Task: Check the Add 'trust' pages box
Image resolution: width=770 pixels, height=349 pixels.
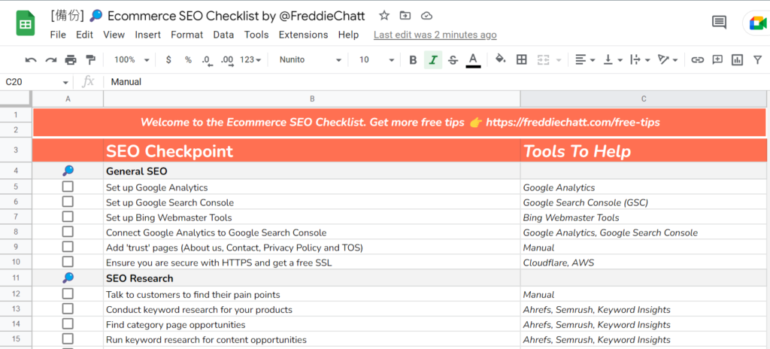Action: coord(68,247)
